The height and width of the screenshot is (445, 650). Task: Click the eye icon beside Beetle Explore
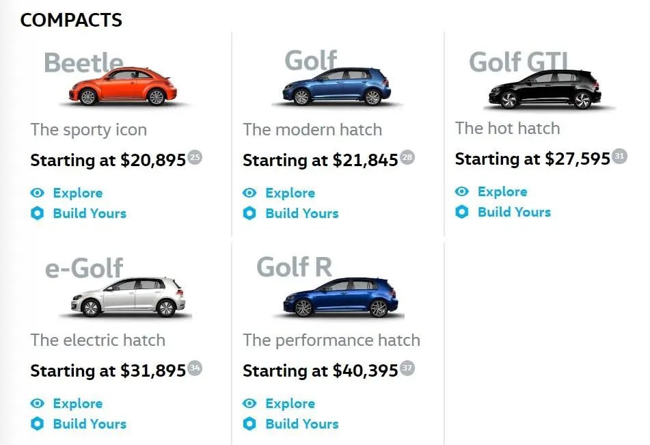coord(38,193)
